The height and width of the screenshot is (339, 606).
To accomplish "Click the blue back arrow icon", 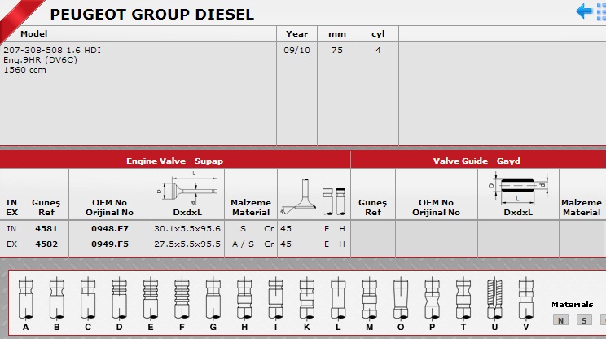I will pos(585,11).
